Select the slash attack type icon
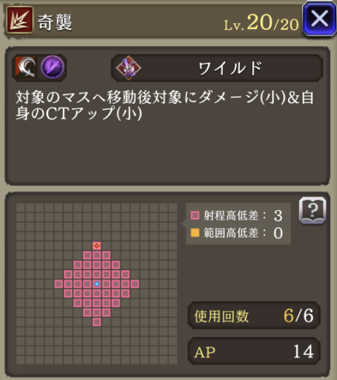The width and height of the screenshot is (337, 380). (27, 67)
